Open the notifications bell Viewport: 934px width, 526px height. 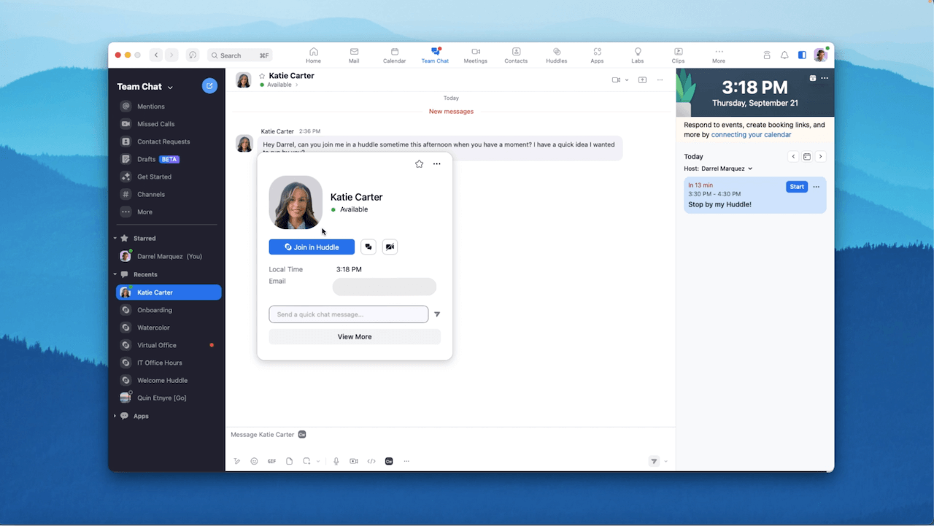784,55
